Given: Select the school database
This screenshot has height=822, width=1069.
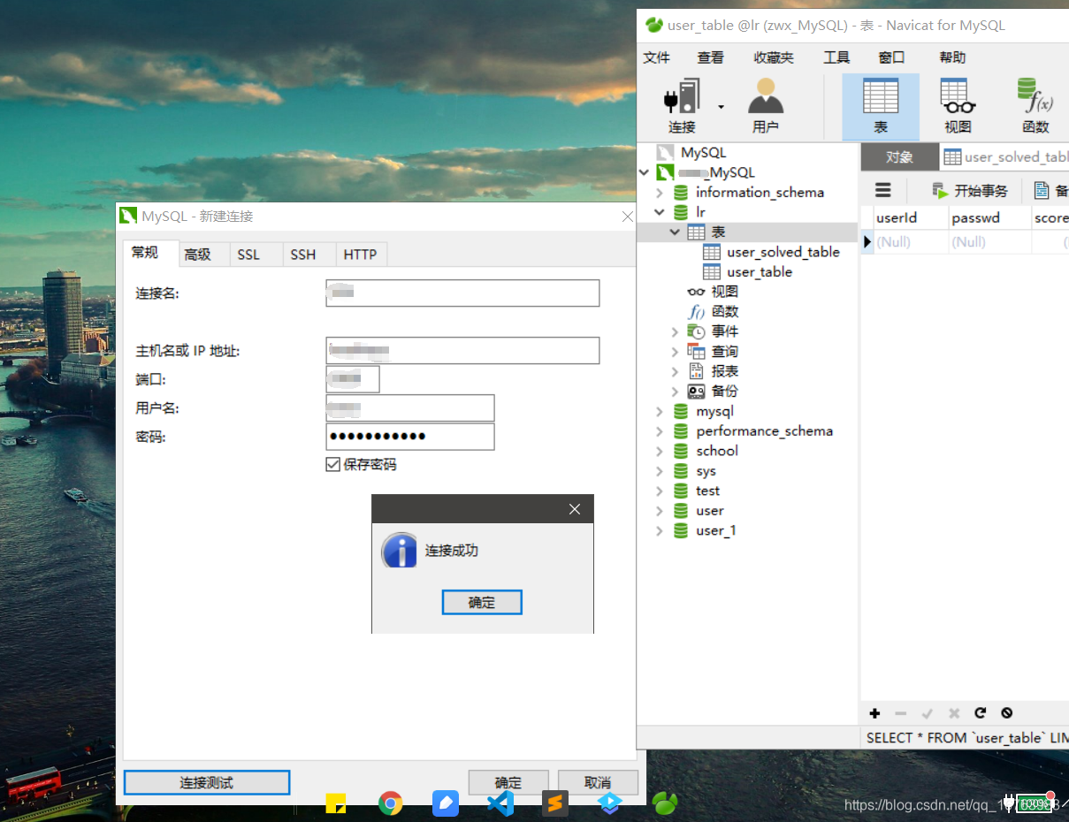Looking at the screenshot, I should click(x=716, y=451).
